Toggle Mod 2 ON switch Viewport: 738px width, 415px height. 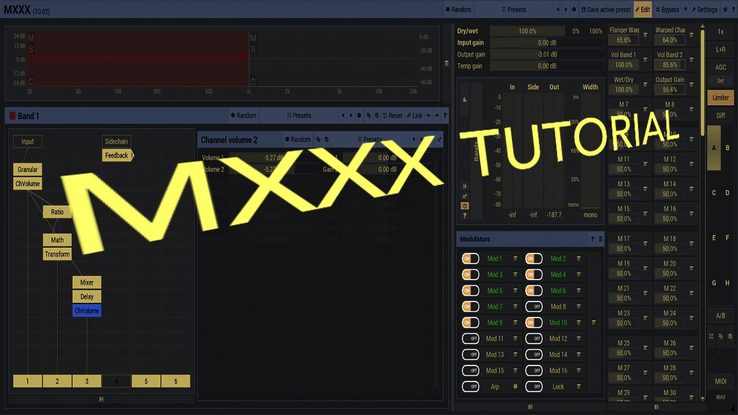click(534, 259)
